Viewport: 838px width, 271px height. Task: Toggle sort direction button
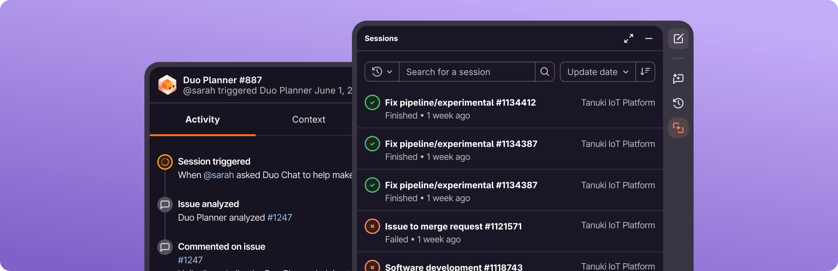(645, 72)
